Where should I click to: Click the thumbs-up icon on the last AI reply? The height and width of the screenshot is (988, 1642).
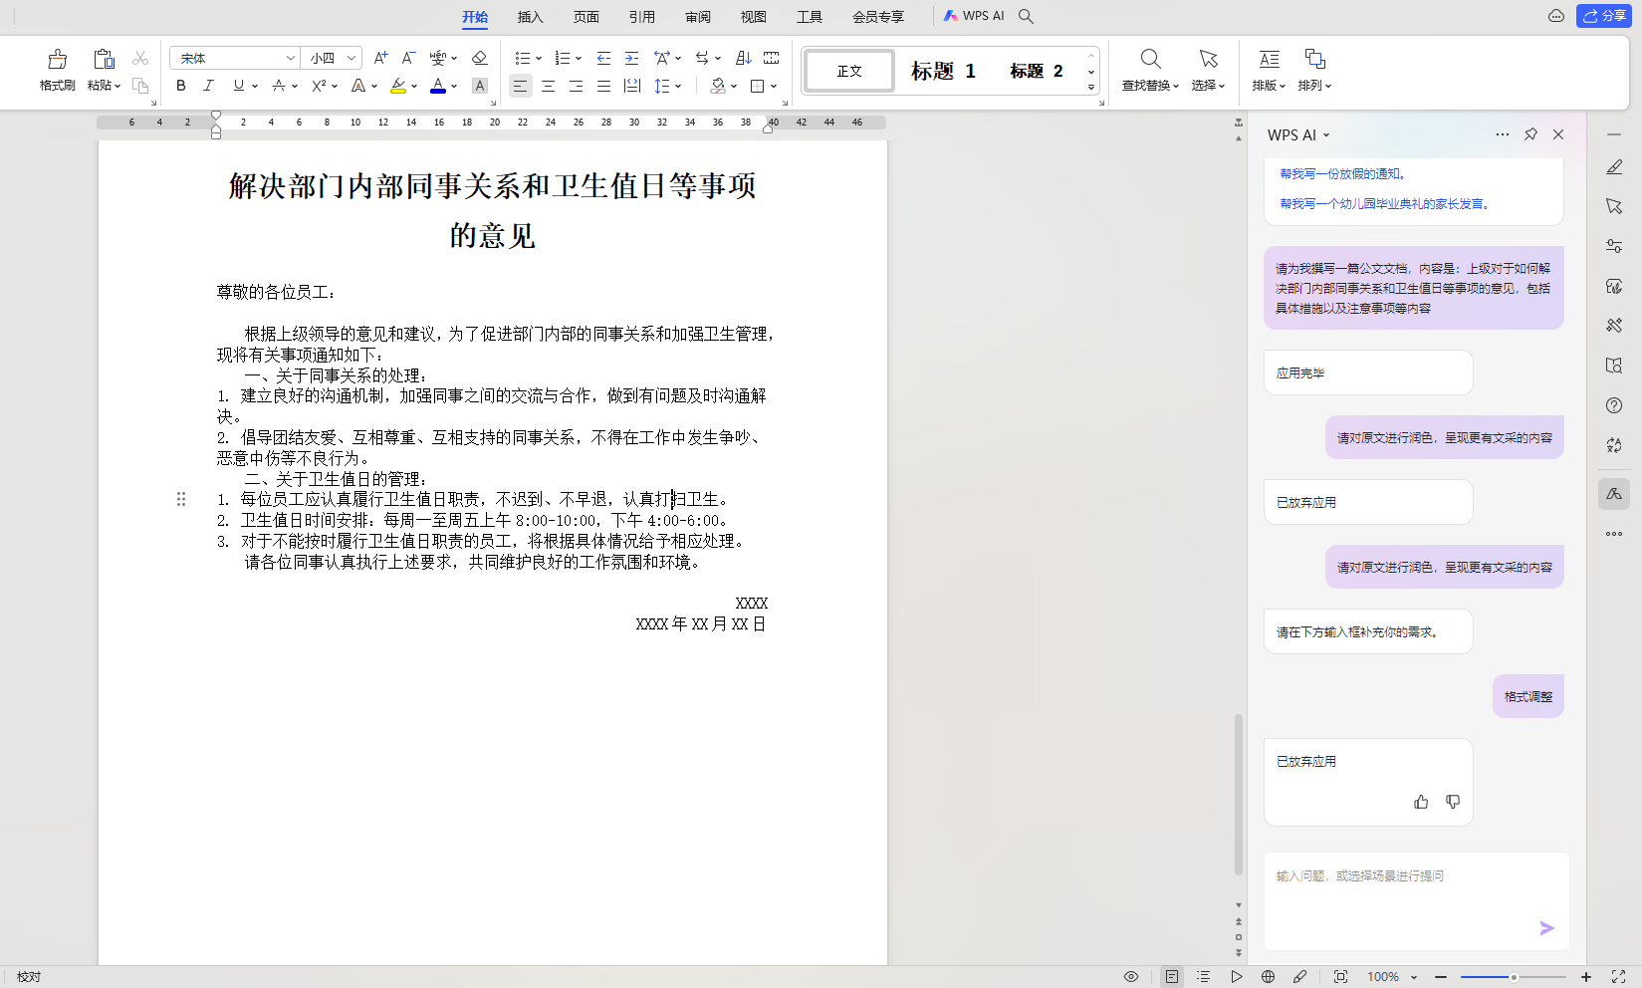click(1421, 802)
